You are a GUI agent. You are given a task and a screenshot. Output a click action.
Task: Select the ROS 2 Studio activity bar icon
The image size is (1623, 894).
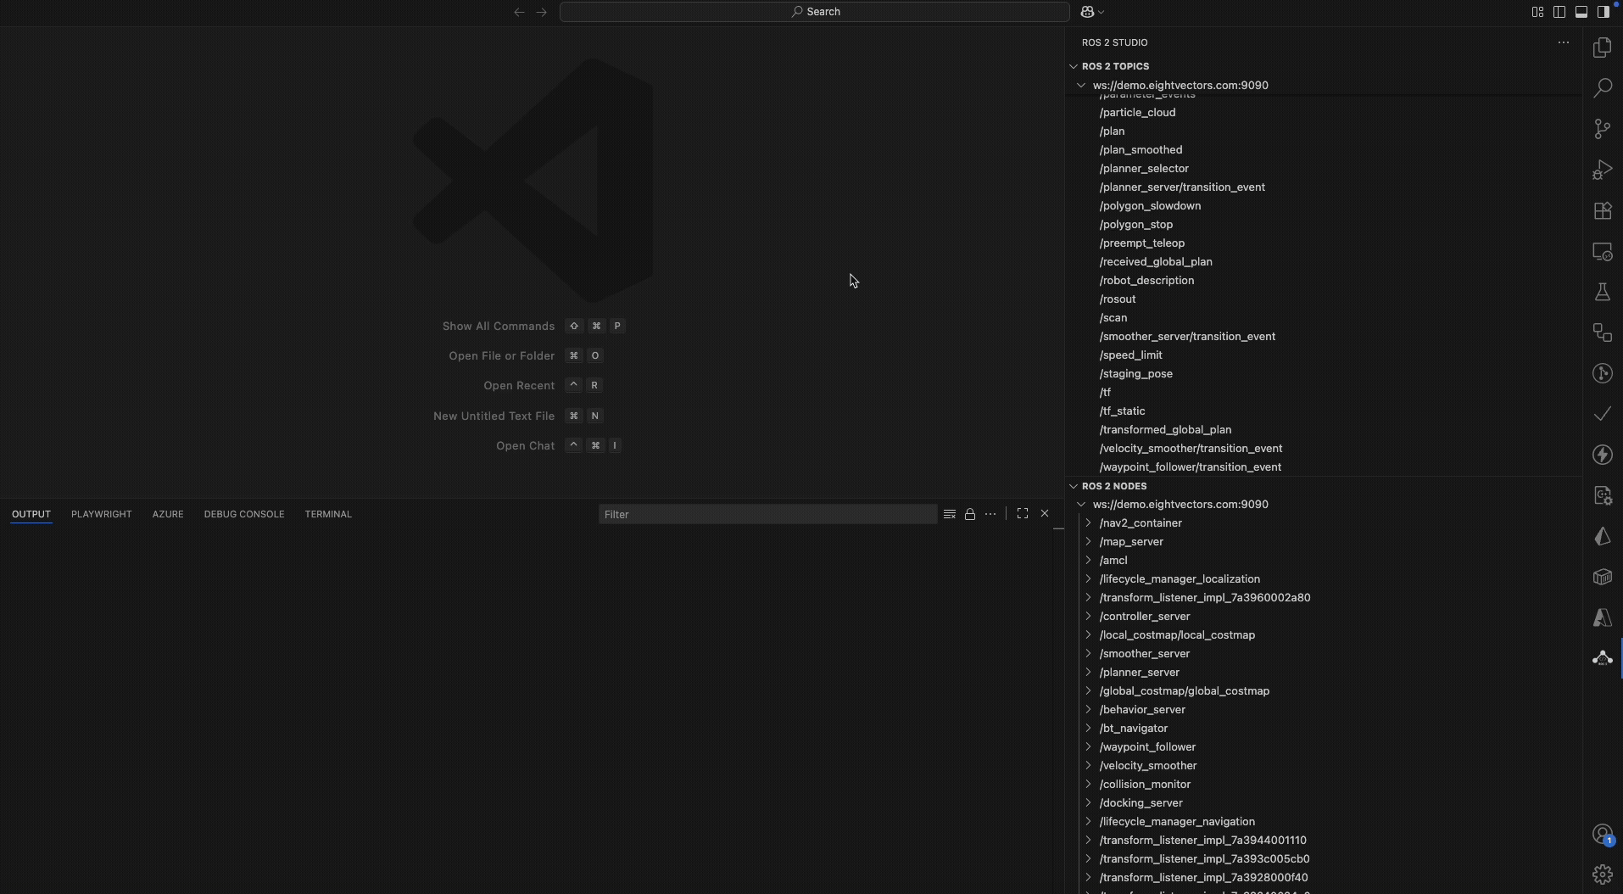click(x=1602, y=658)
